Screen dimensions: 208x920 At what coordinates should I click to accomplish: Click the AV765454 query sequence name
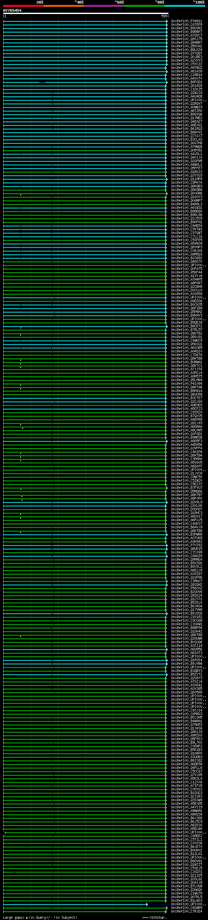coord(12,11)
